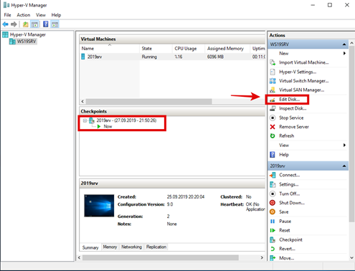Select the Now checkpoint node
Screen dimensions: 355x271
[x=108, y=126]
